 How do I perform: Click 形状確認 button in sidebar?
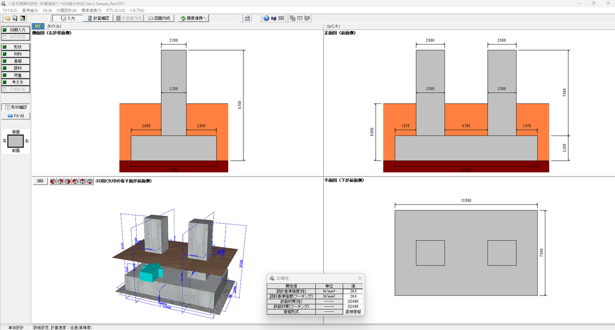(x=15, y=107)
